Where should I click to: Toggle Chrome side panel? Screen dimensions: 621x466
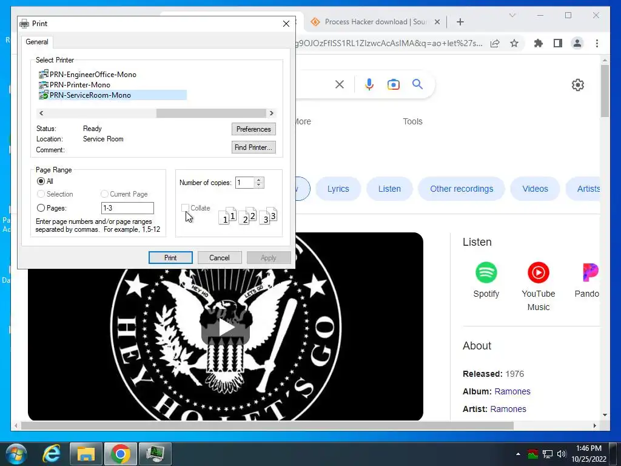[x=558, y=43]
